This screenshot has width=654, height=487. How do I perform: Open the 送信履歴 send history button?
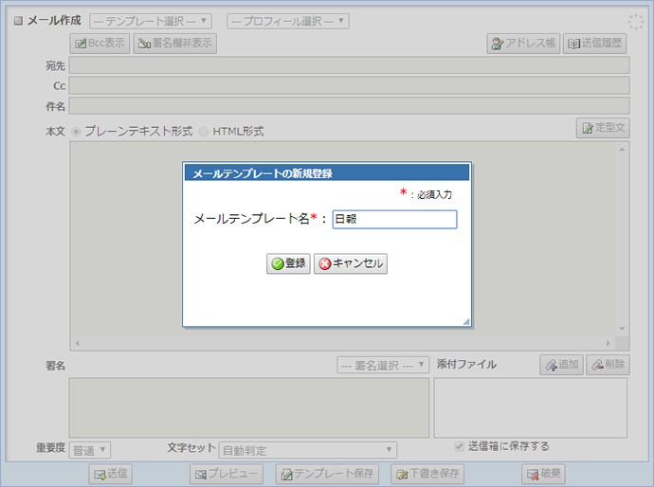click(x=594, y=44)
